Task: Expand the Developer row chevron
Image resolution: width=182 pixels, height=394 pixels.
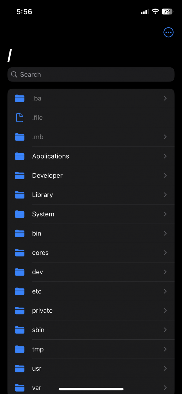Action: click(x=165, y=175)
